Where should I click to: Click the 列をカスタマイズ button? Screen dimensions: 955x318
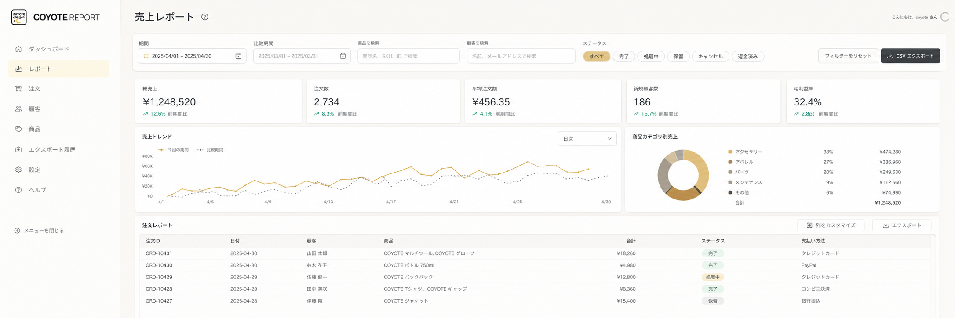[x=831, y=225]
